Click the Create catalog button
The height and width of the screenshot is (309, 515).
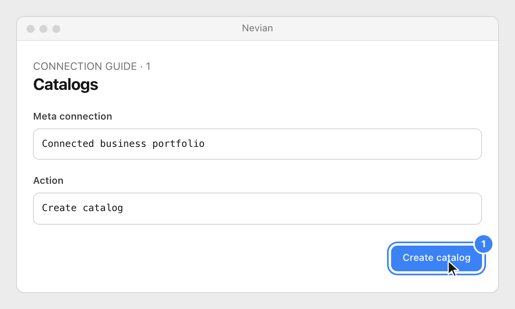tap(437, 259)
